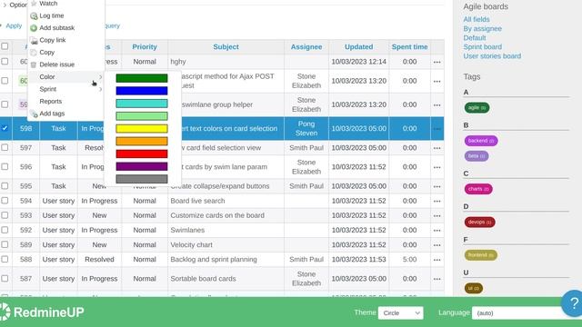The image size is (582, 327).
Task: Click the Watch star icon
Action: coord(34,4)
